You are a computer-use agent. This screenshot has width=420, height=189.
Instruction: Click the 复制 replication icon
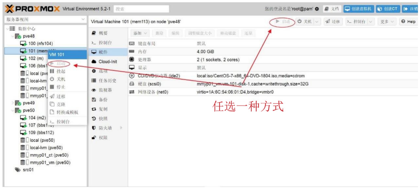click(x=94, y=109)
